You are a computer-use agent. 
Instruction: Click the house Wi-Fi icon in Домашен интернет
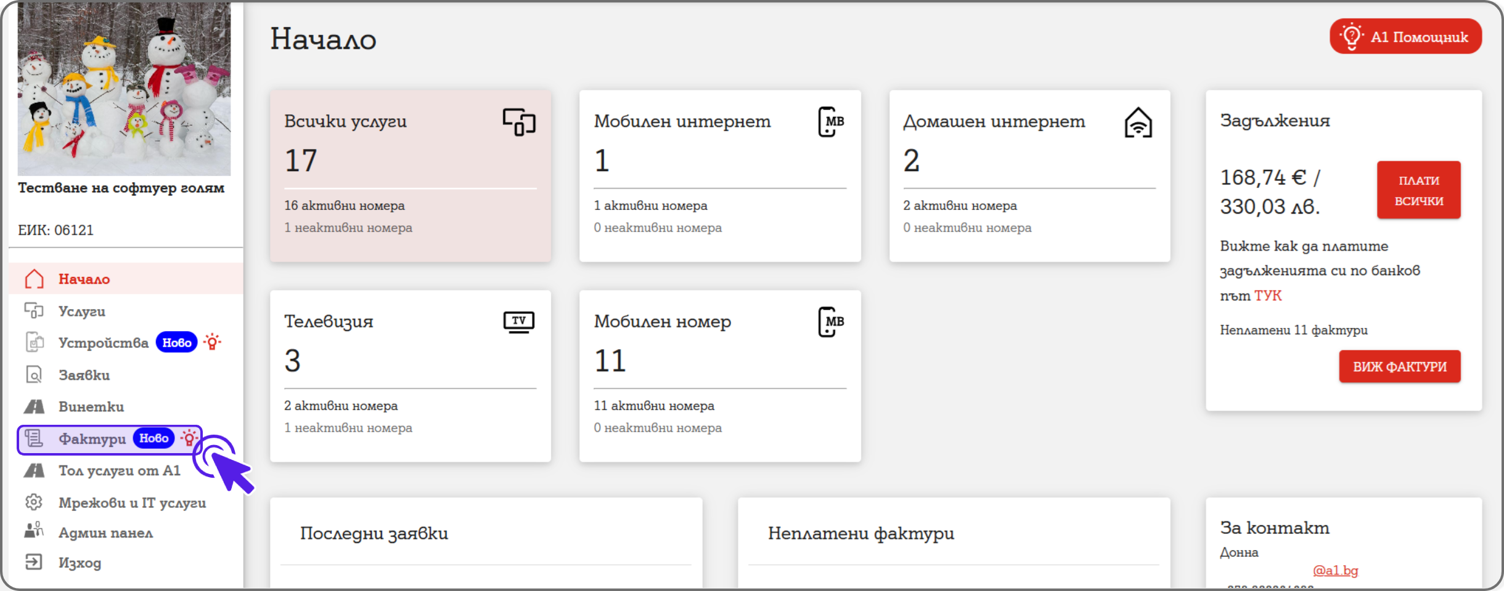pyautogui.click(x=1137, y=123)
